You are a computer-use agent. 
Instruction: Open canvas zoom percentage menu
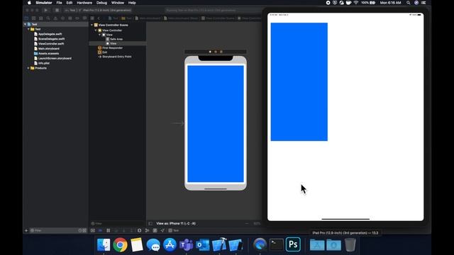257,223
